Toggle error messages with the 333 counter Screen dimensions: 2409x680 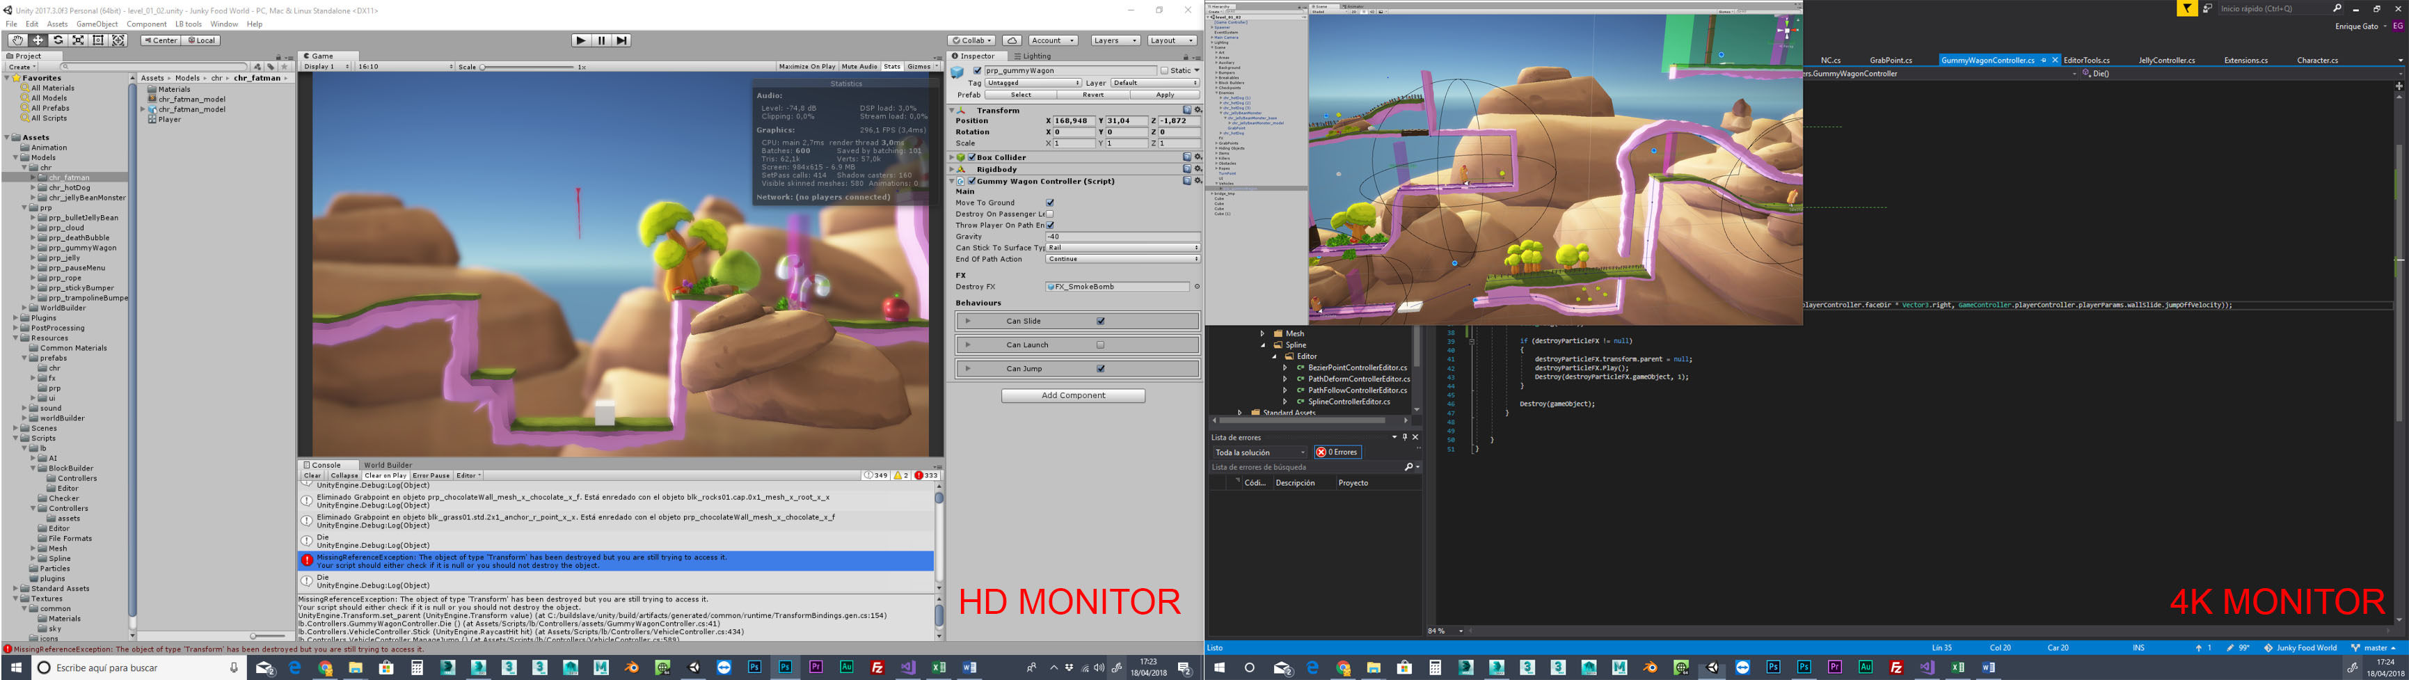point(926,475)
